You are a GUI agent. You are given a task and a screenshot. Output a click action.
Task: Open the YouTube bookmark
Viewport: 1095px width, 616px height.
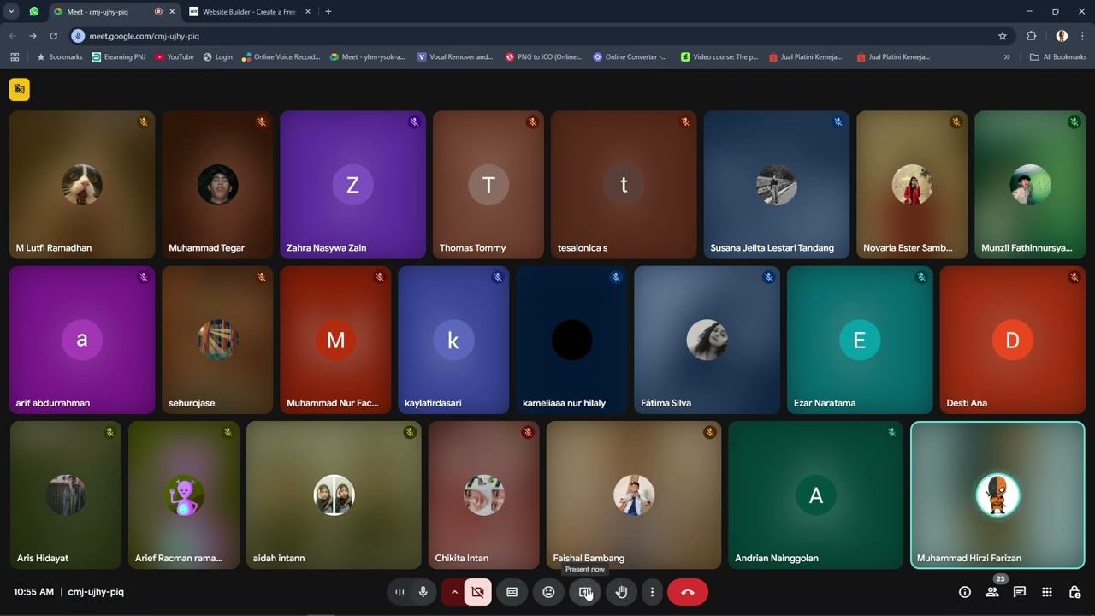click(x=175, y=57)
